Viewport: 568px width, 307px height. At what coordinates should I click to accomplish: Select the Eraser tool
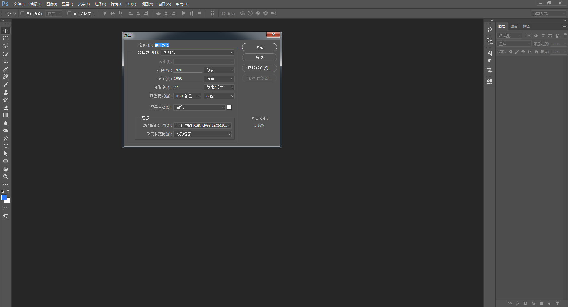click(6, 108)
